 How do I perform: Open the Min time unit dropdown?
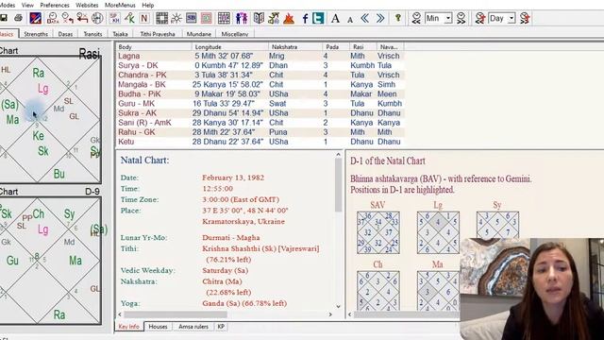(x=448, y=18)
